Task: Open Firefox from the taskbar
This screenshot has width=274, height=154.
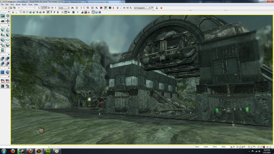Action: (13, 151)
